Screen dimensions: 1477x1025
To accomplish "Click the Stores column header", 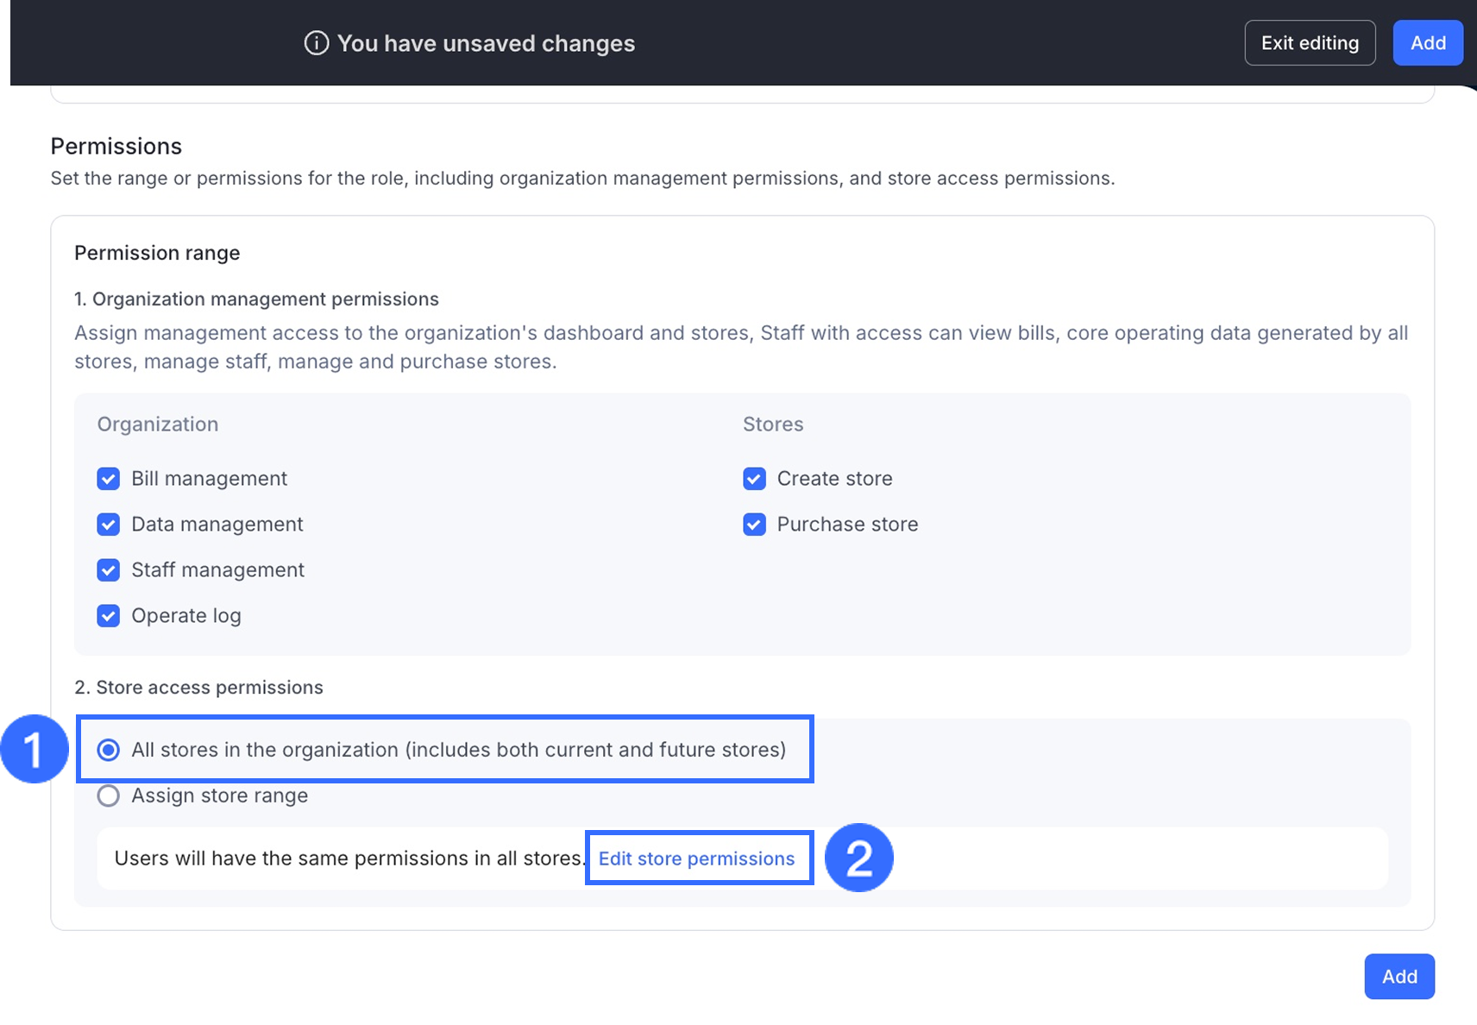I will click(773, 424).
